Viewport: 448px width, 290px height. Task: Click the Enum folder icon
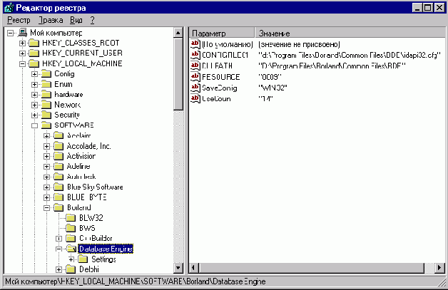(x=46, y=84)
